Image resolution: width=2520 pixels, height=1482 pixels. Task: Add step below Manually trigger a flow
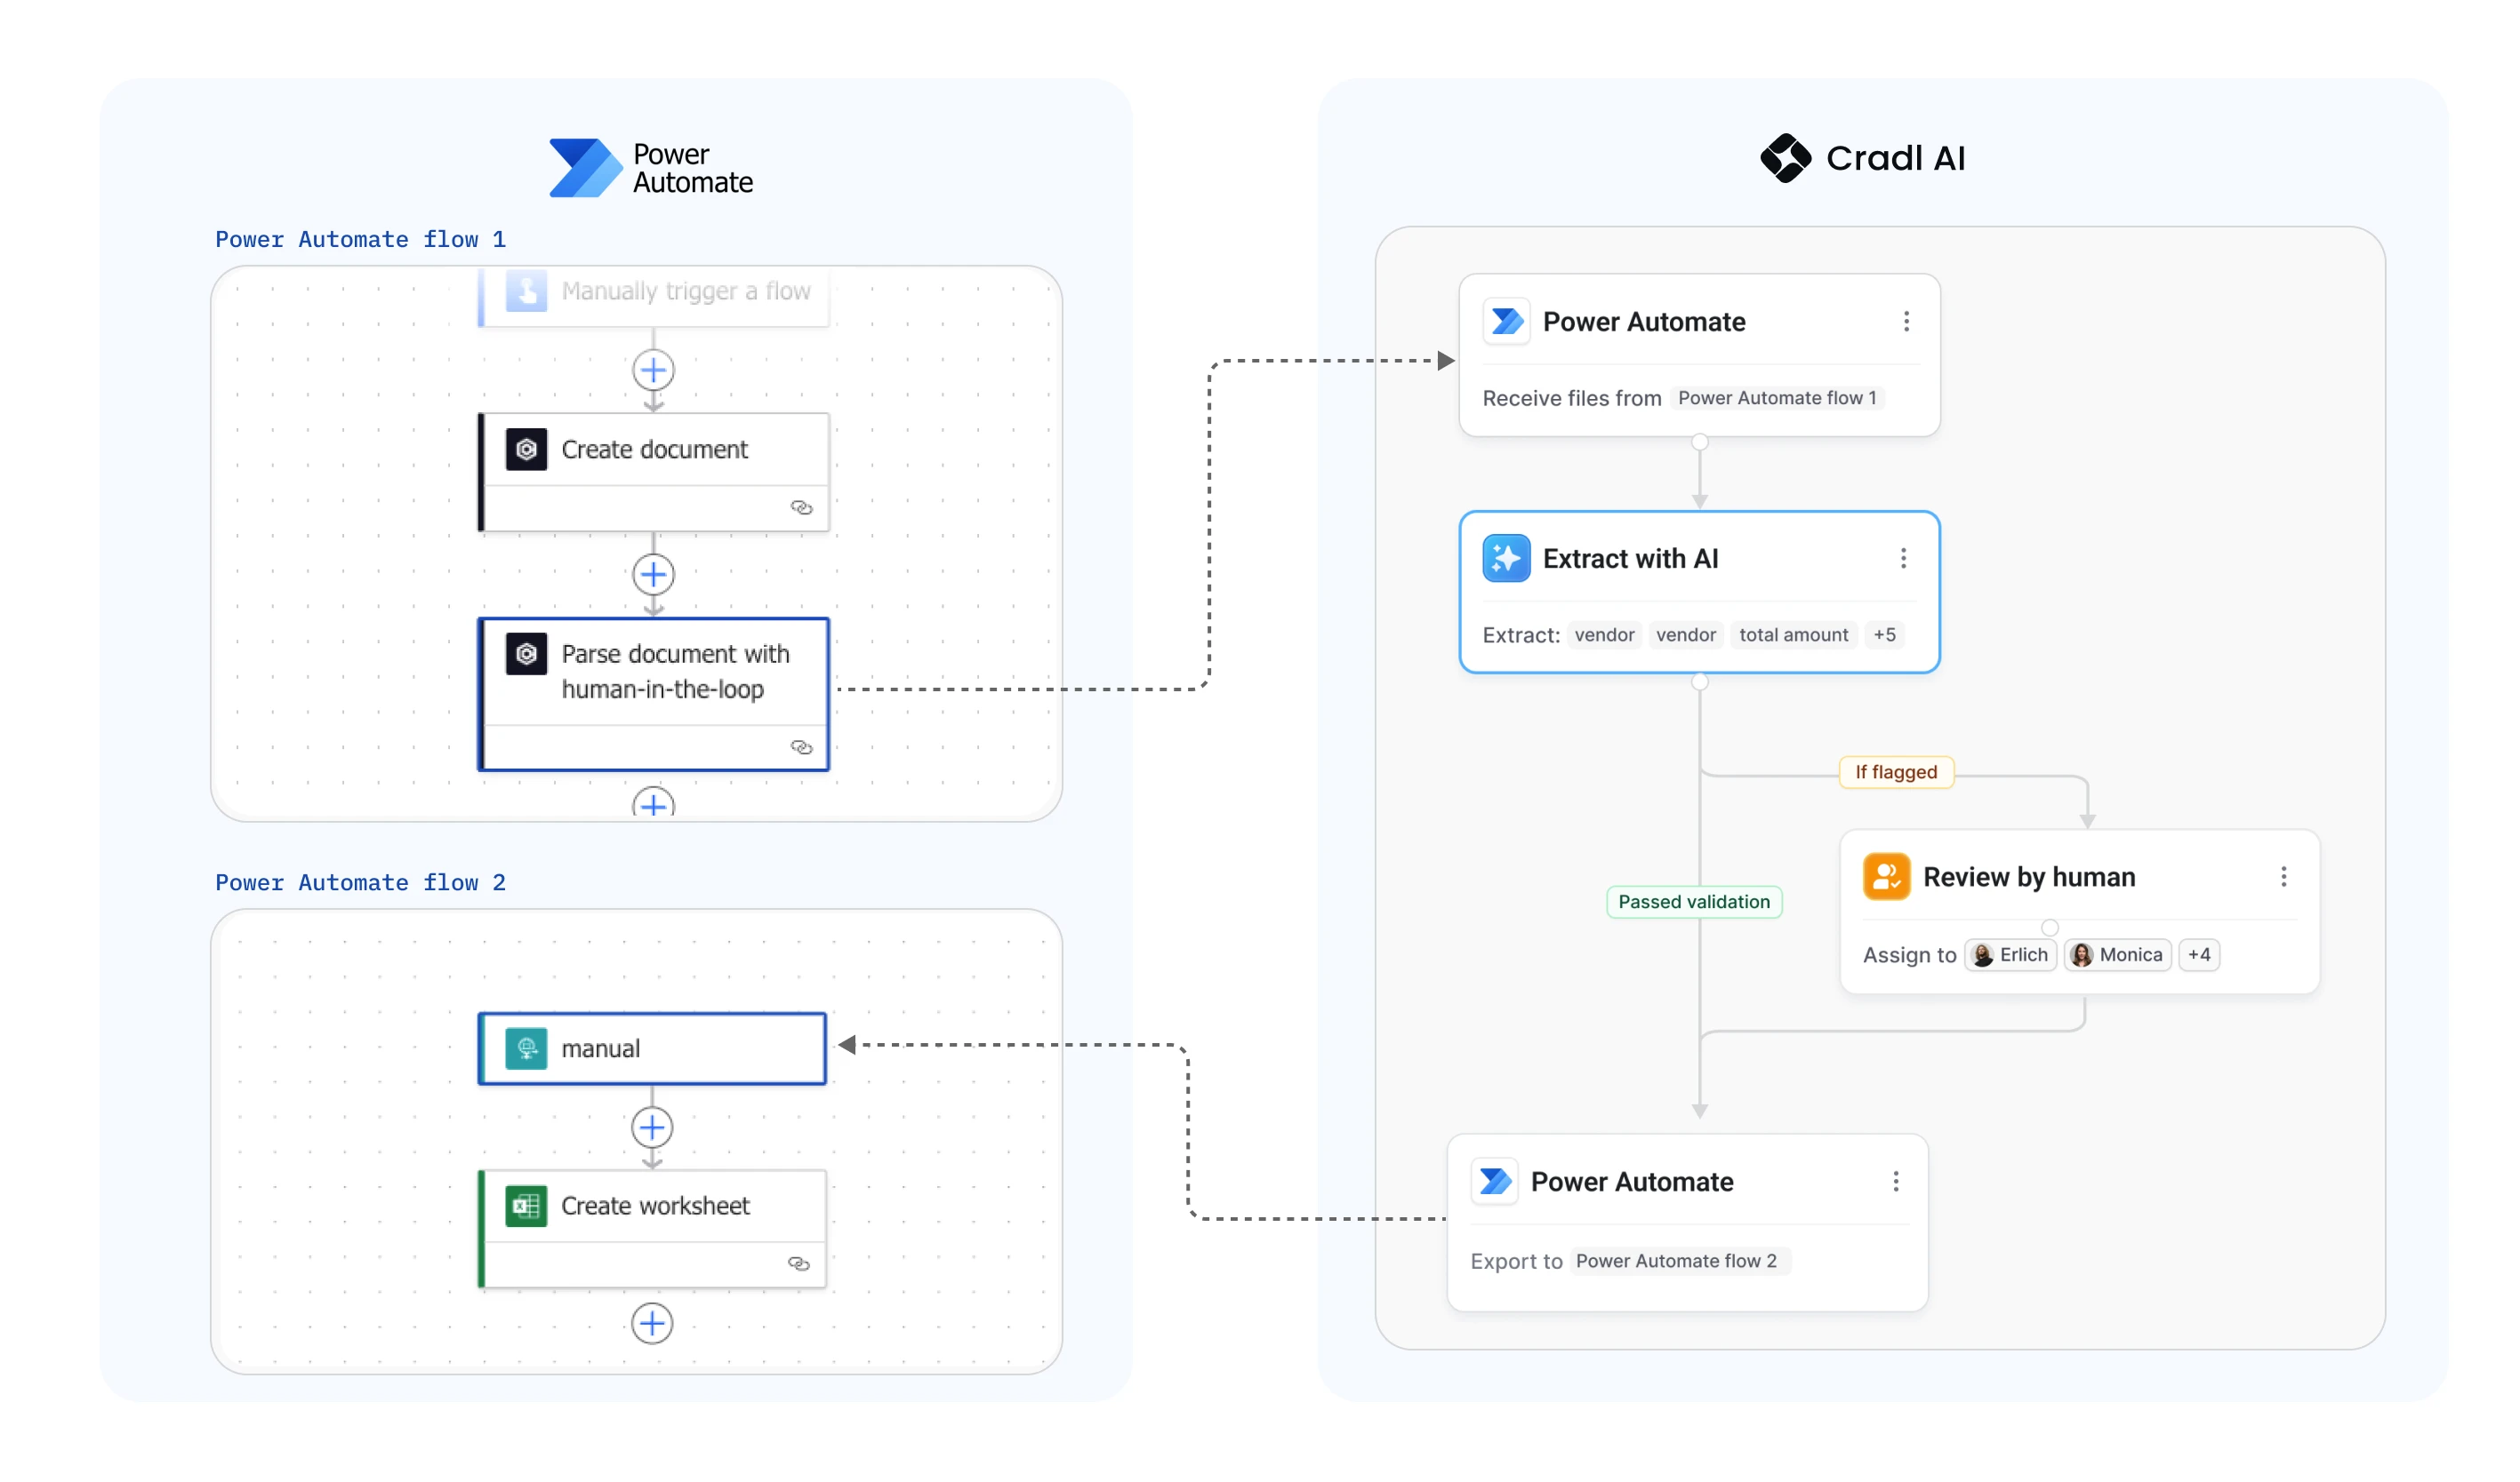pos(653,370)
